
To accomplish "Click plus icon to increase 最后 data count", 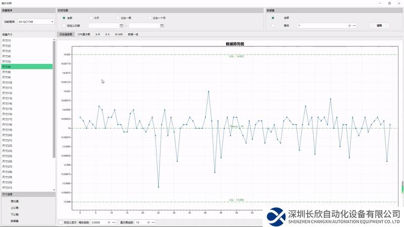I will 349,25.
